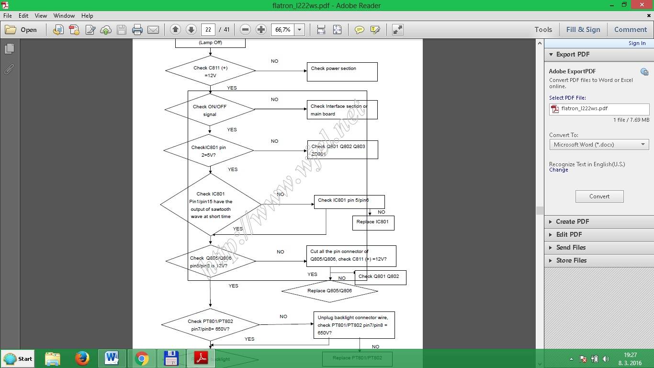Click the Read Mode expand-arrows icon

pos(397,30)
